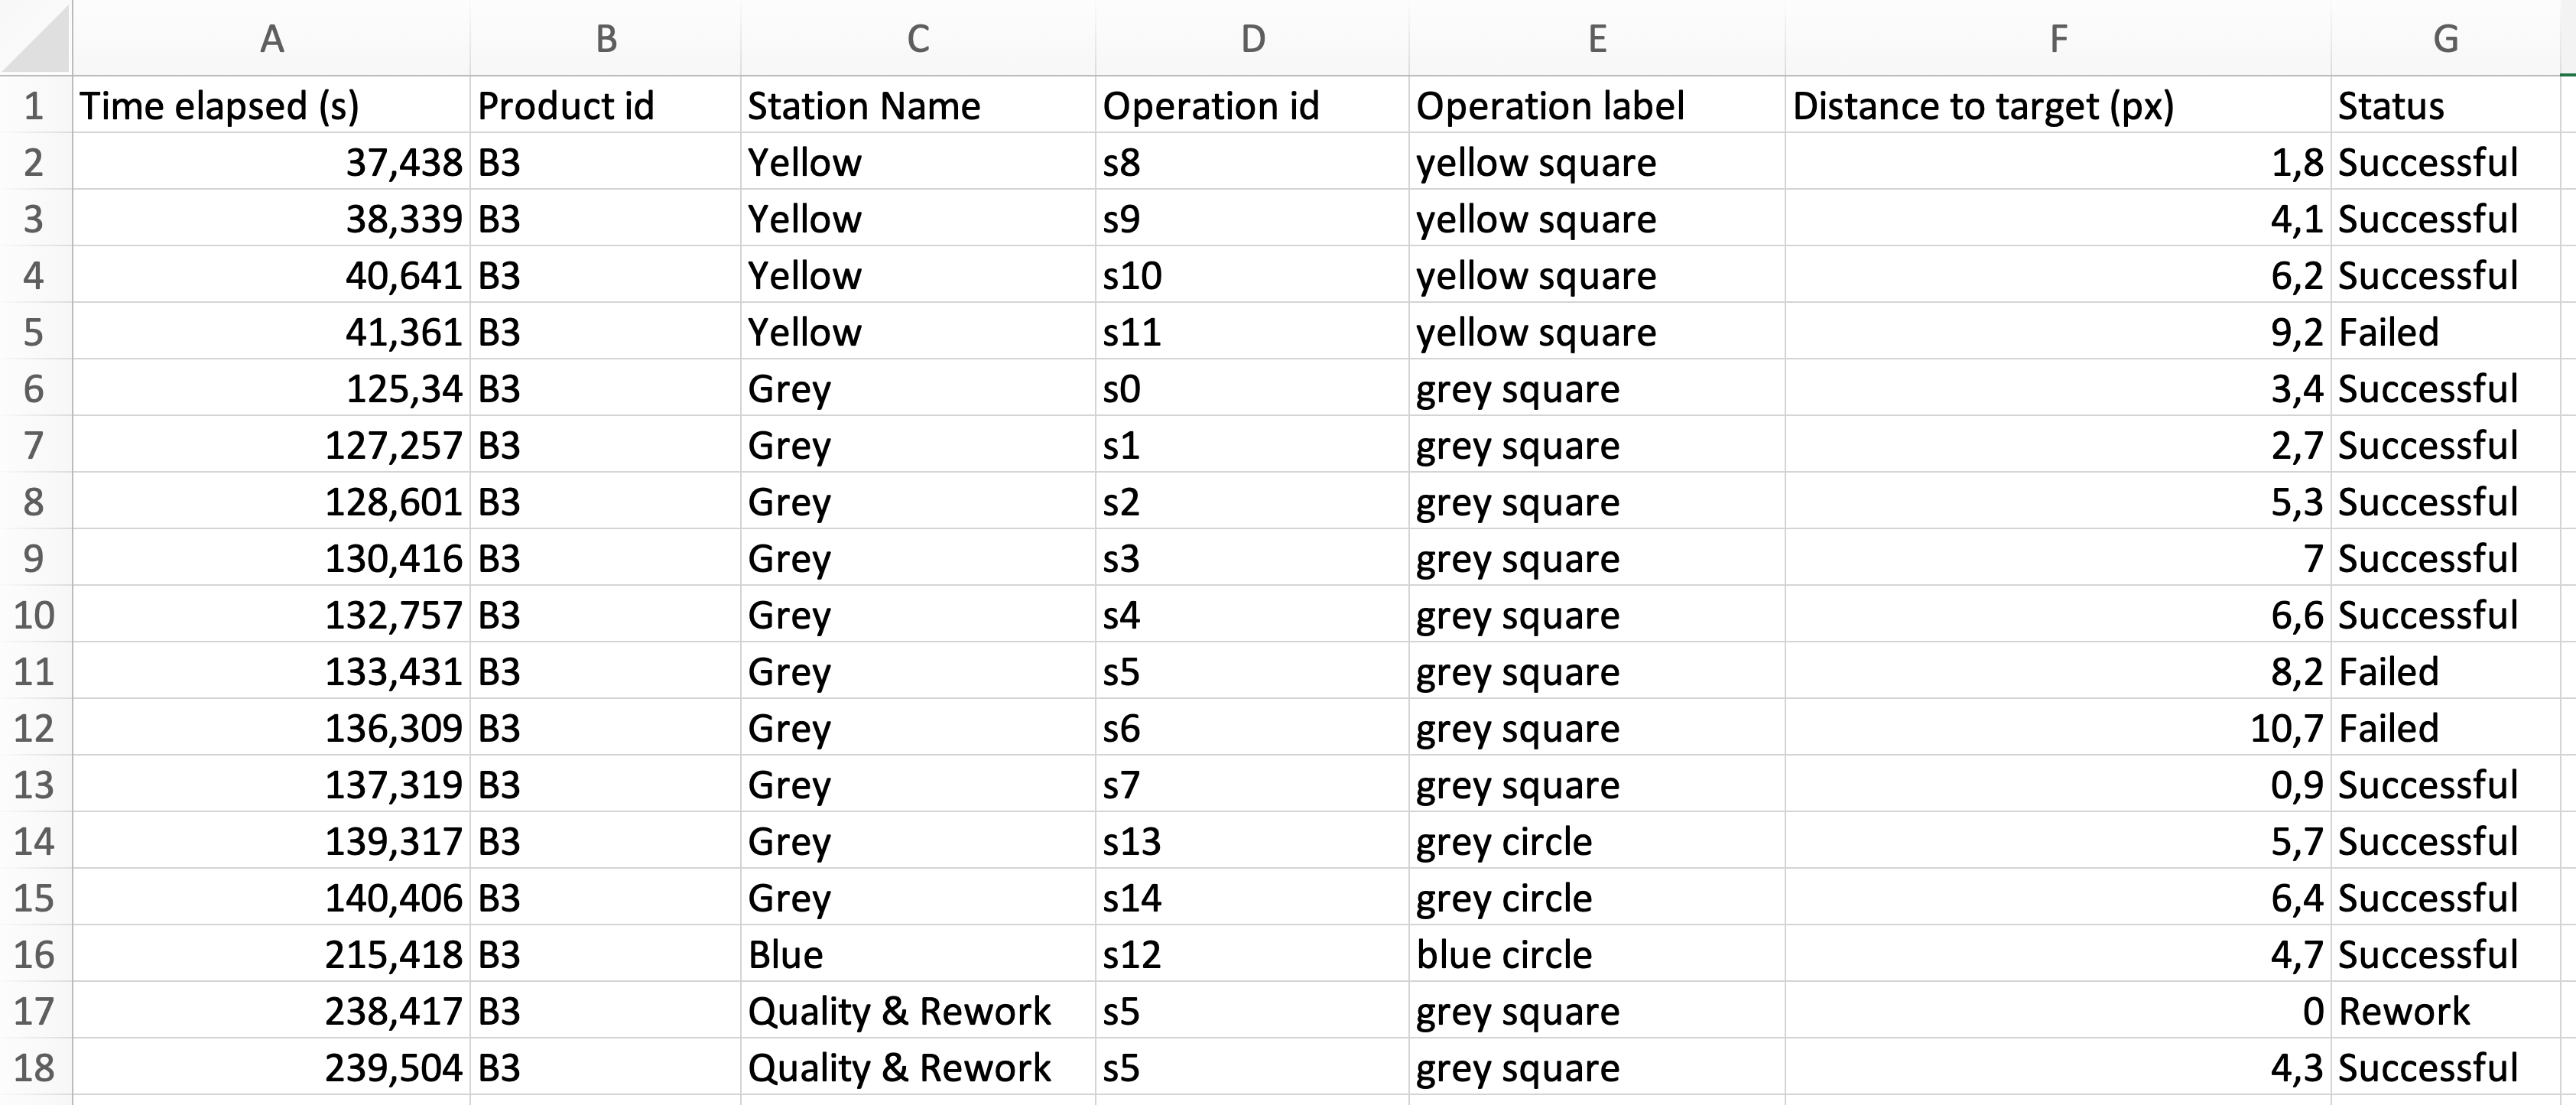
Task: Select column G header
Action: click(2446, 38)
